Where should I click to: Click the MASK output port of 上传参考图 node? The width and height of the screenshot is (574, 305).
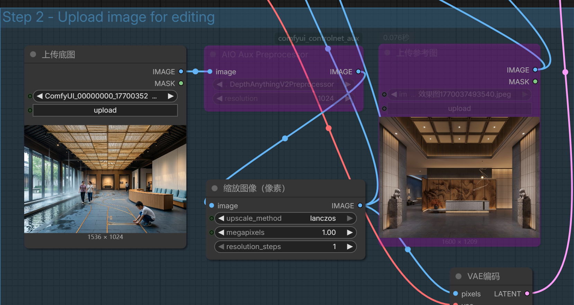pyautogui.click(x=535, y=82)
